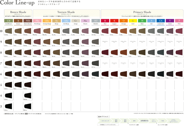Pick the Cool Brown level 5 hair swatch
This screenshot has height=126, width=184.
pos(8,85)
